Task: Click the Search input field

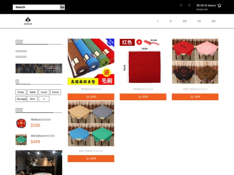Action: (x=36, y=7)
